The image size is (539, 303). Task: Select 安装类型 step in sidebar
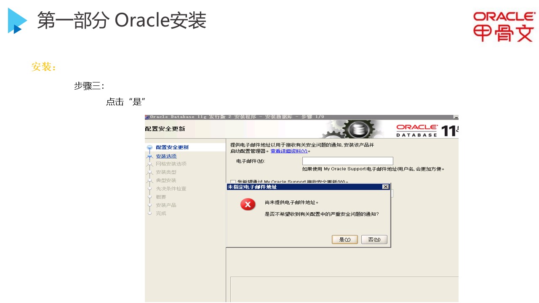(166, 172)
